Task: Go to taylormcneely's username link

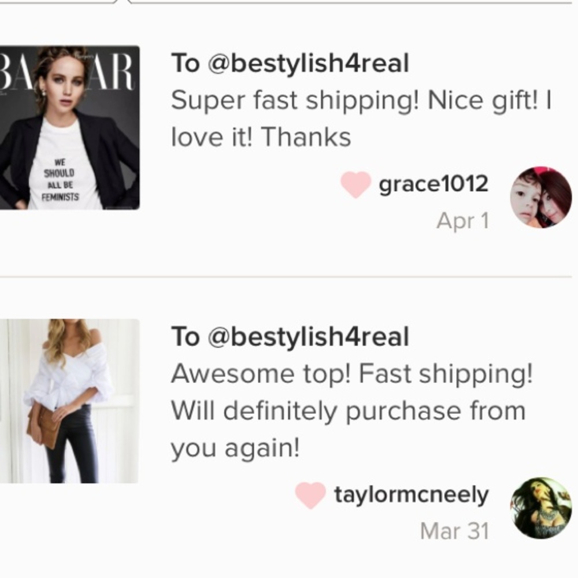Action: point(411,495)
